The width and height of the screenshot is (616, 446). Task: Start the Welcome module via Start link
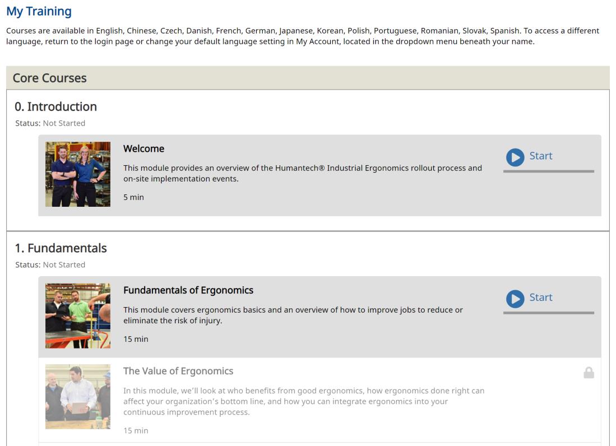click(540, 156)
